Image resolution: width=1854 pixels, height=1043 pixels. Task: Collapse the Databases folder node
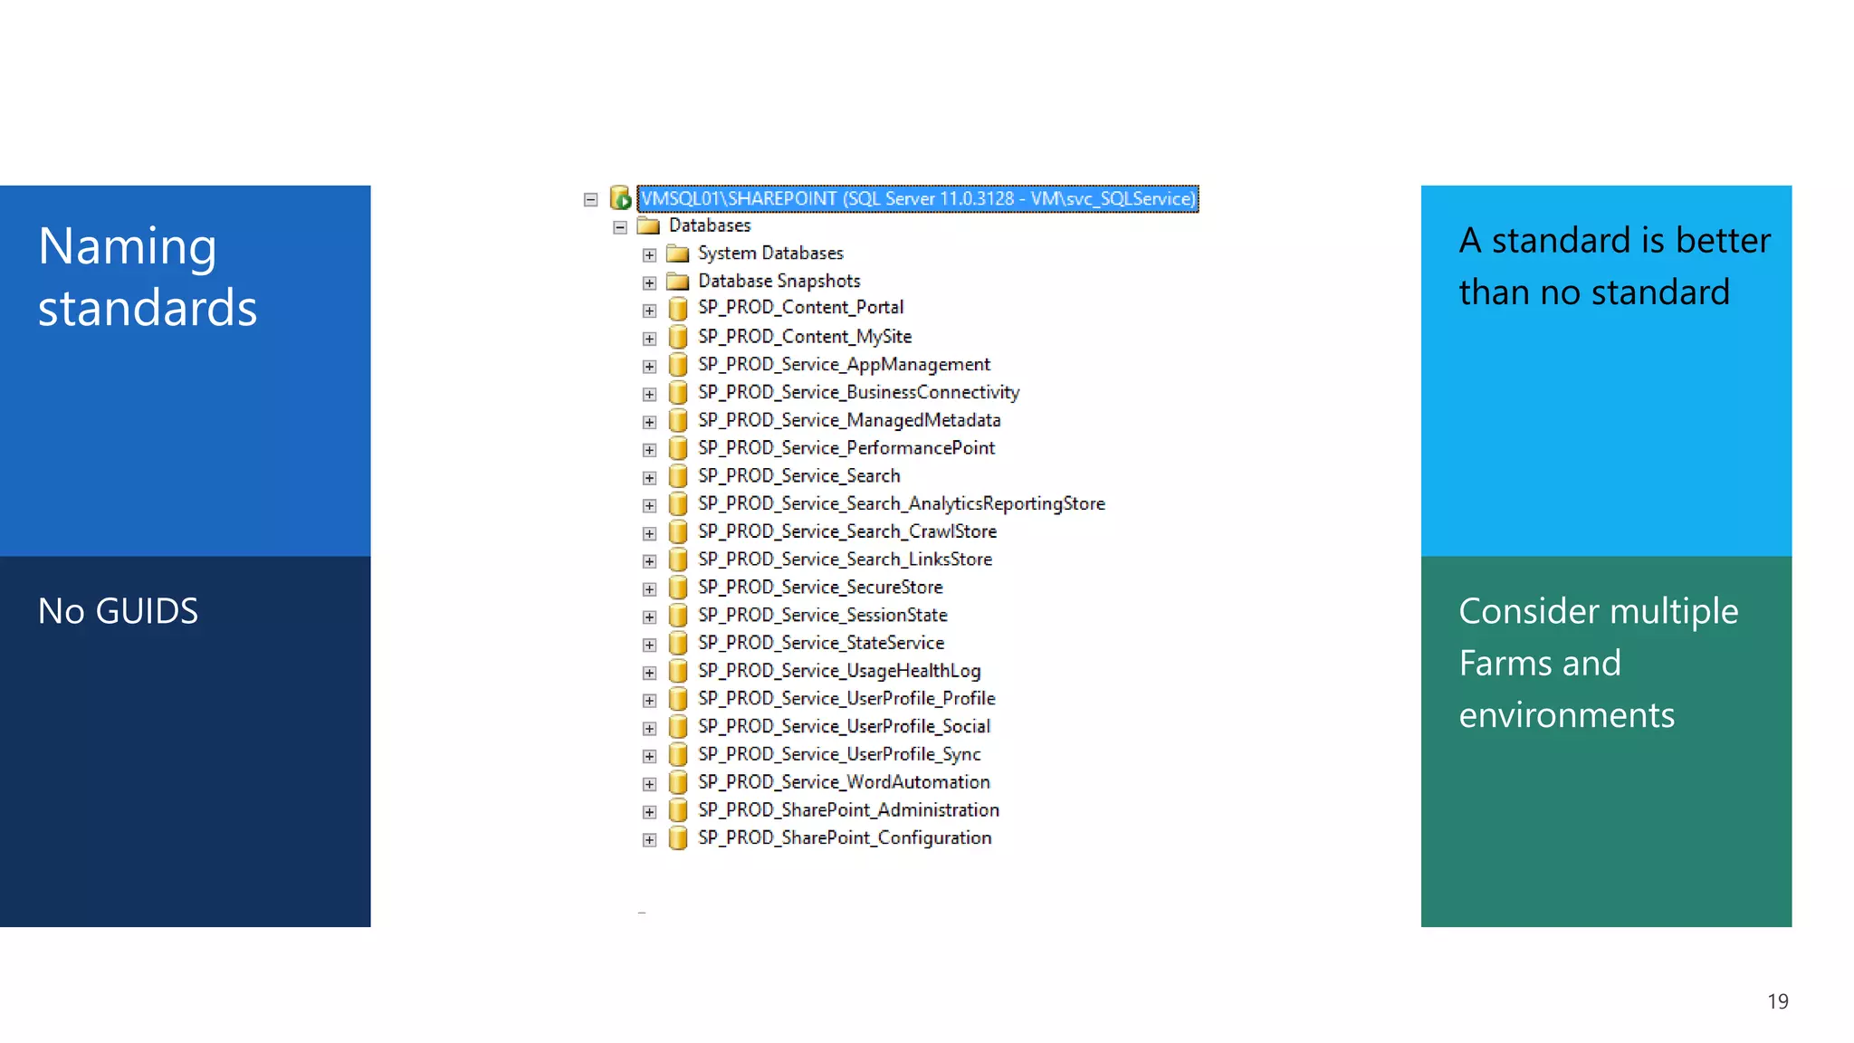[620, 227]
